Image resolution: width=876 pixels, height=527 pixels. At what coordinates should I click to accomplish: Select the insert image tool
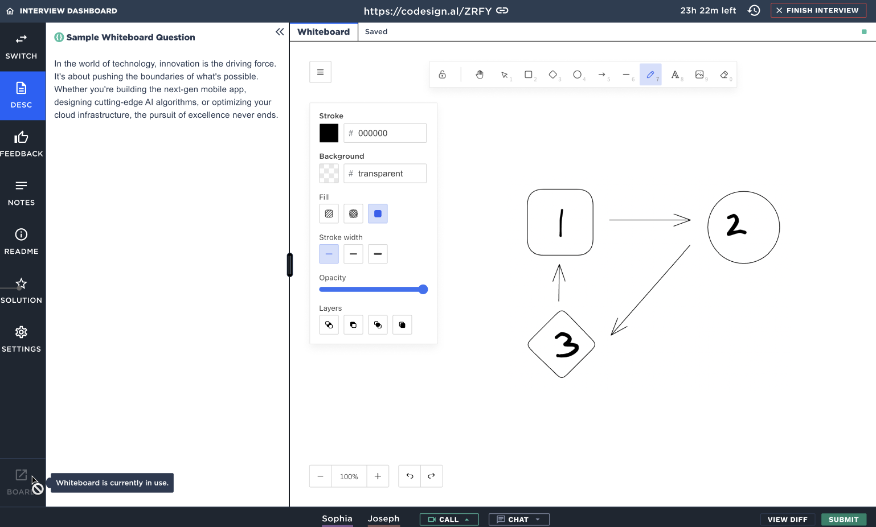pos(699,75)
